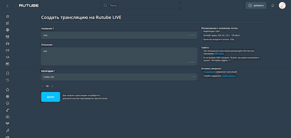Open the R-logo sidebar icon

click(7, 64)
